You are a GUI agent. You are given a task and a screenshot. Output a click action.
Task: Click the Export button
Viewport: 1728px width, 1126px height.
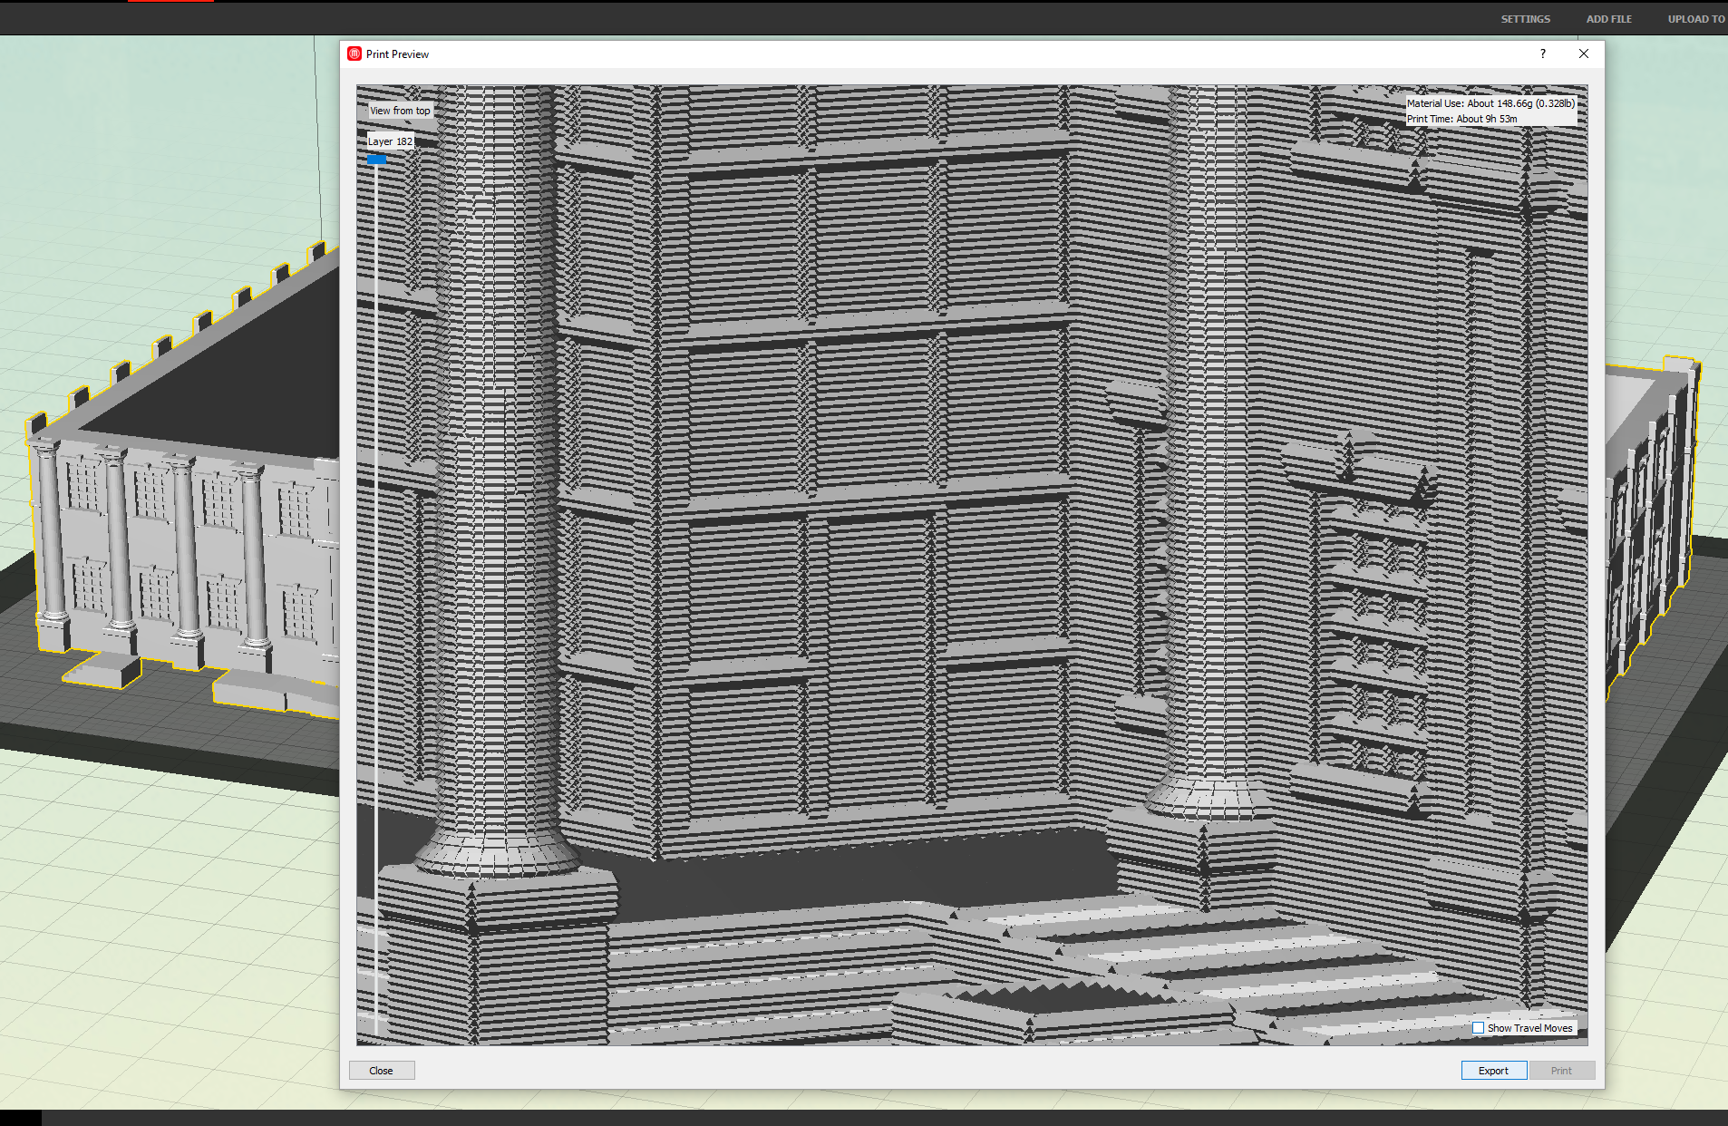click(1493, 1071)
